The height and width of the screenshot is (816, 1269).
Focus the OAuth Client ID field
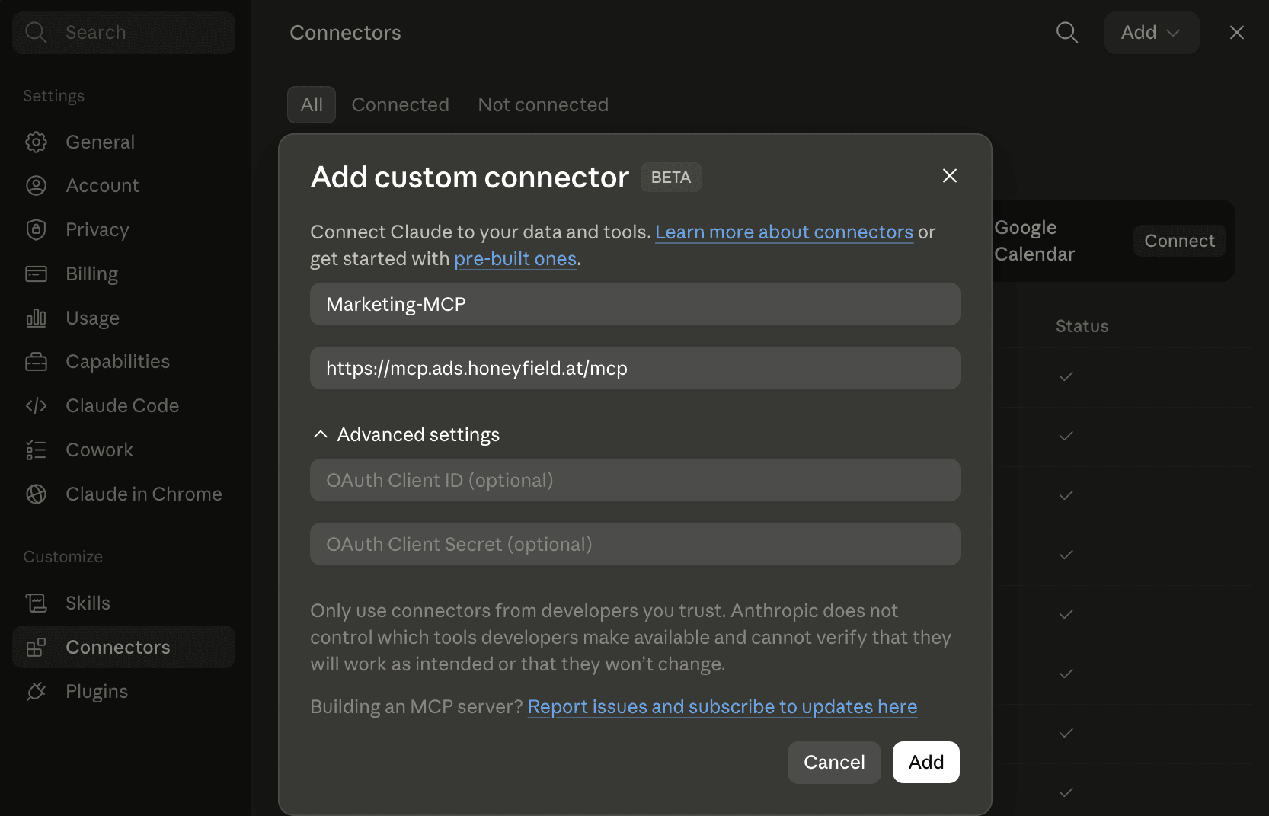(634, 480)
